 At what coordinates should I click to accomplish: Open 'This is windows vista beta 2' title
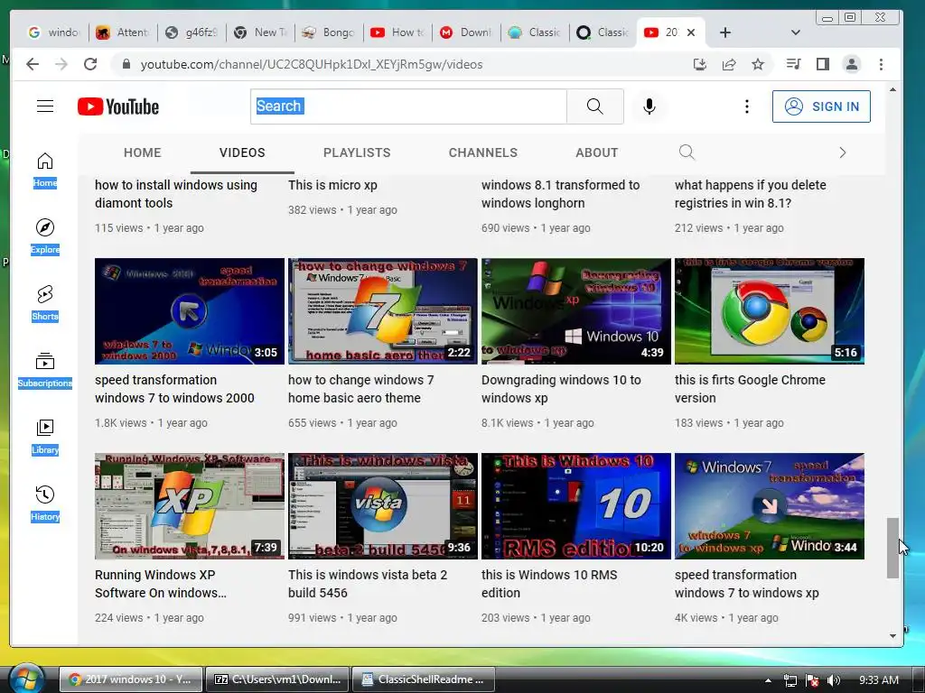point(368,584)
